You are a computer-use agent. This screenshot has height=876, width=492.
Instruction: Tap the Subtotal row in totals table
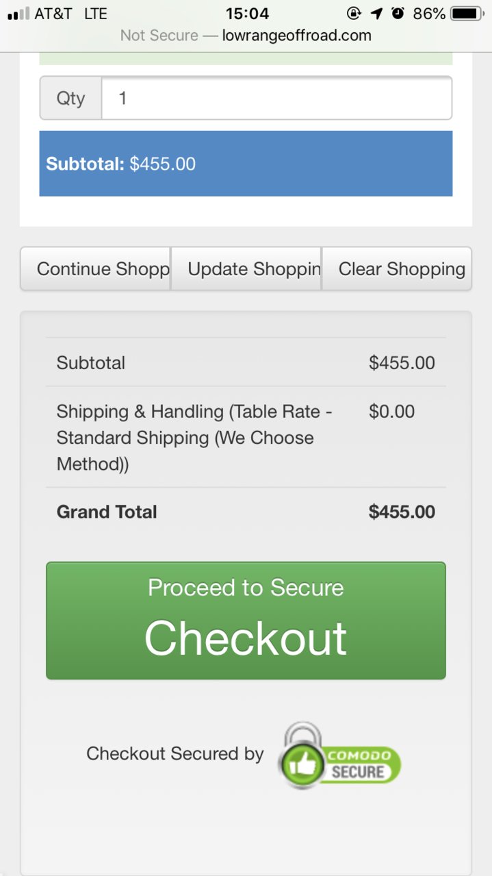(246, 362)
